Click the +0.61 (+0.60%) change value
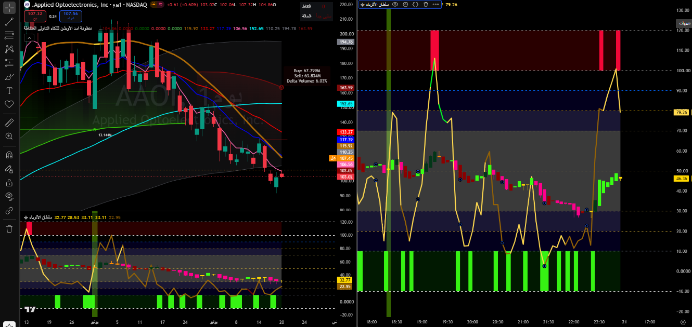Screen dimensions: 692x327 tap(183, 5)
